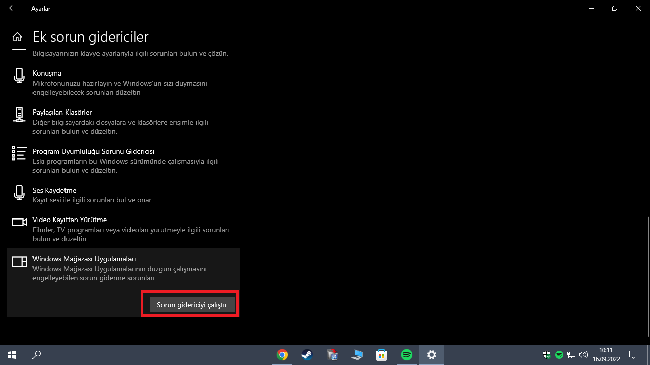The image size is (650, 365).
Task: Select the Paylaşılan Klasörler troubleshooter title
Action: (62, 112)
